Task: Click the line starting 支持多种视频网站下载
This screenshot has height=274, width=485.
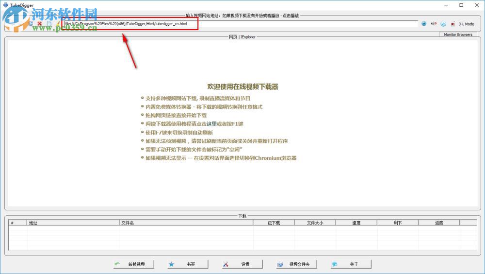Action: coord(198,98)
